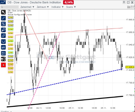Viewport: 135px width, 112px height.
Task: Click the 17.840,0 price axis label
Action: (130, 45)
